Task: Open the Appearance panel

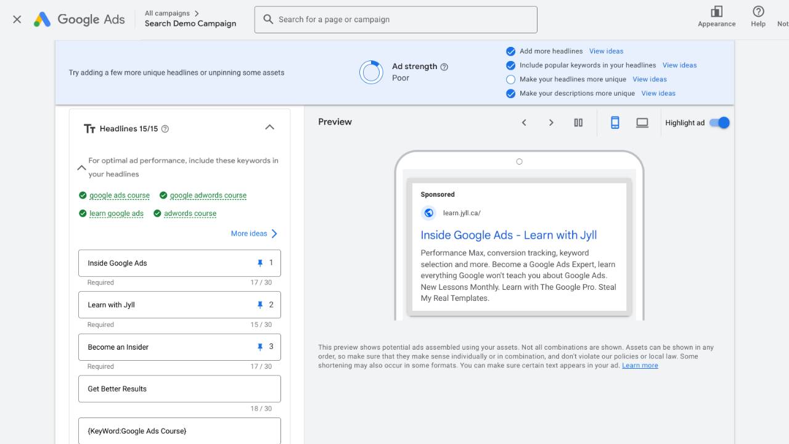Action: pyautogui.click(x=716, y=17)
